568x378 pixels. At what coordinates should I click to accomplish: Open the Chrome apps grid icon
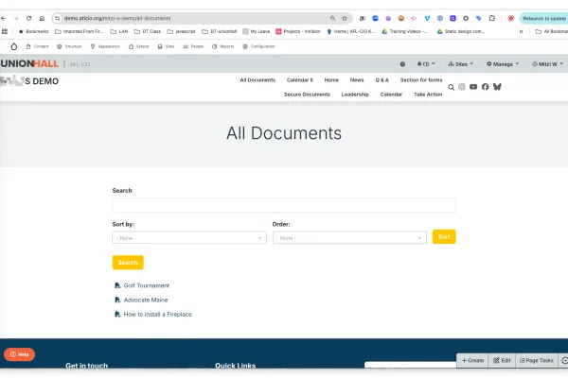5,31
